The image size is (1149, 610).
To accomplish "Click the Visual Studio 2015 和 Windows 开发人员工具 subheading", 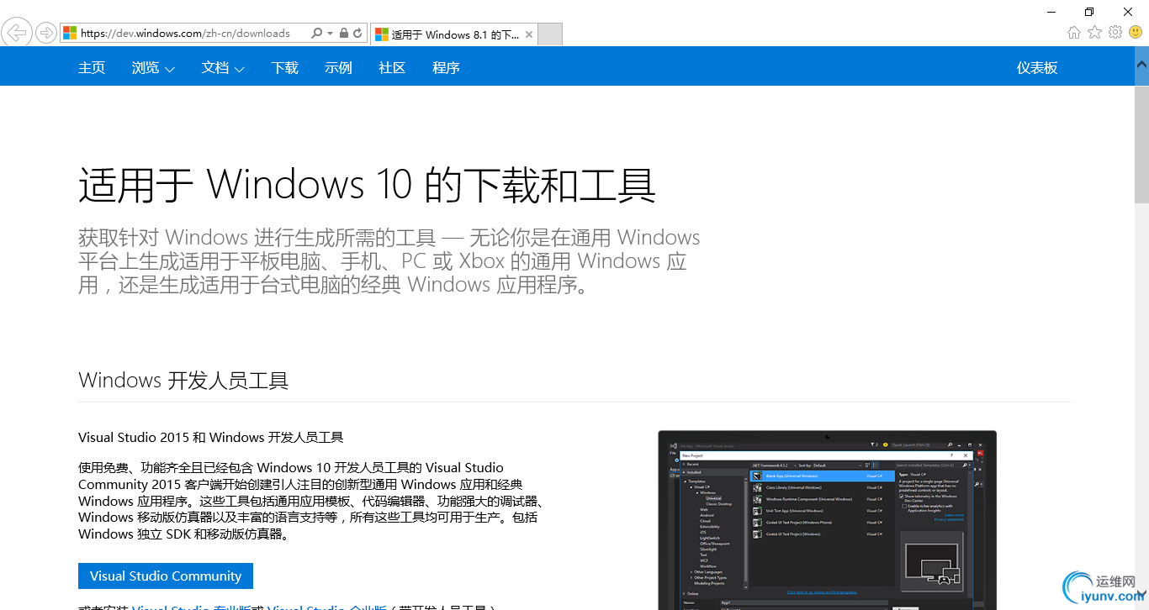I will coord(211,437).
